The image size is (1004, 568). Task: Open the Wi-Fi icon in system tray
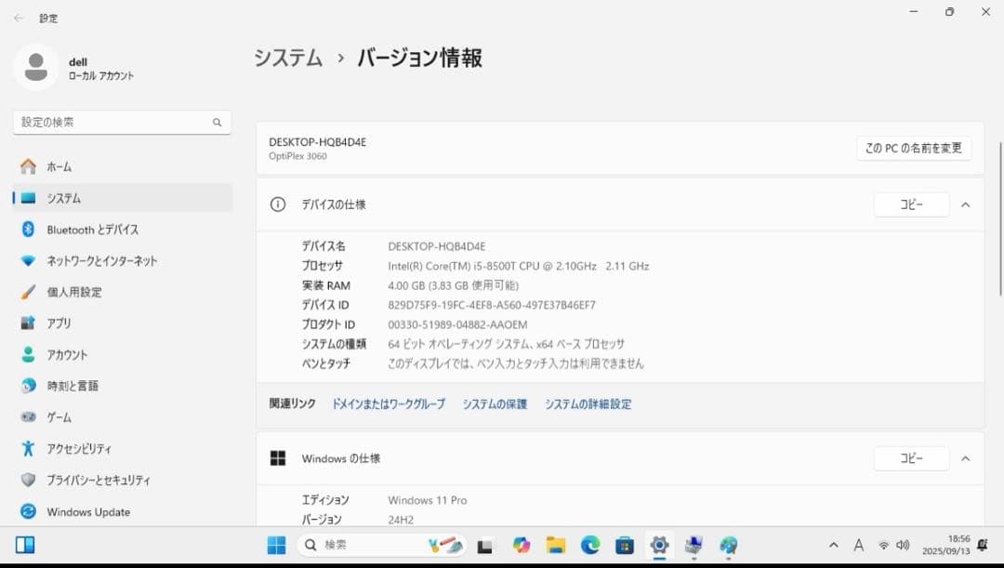point(880,545)
